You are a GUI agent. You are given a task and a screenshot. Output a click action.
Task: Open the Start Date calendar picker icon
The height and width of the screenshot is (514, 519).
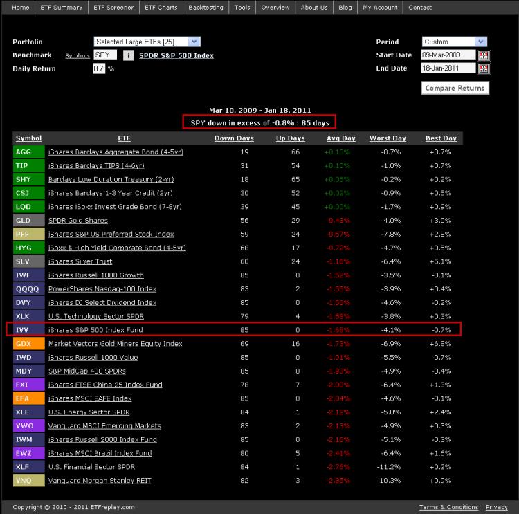pos(484,55)
